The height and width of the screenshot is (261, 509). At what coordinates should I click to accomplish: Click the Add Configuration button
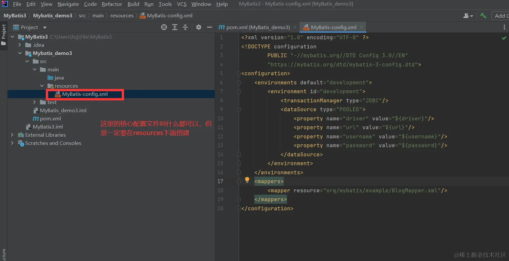[500, 15]
